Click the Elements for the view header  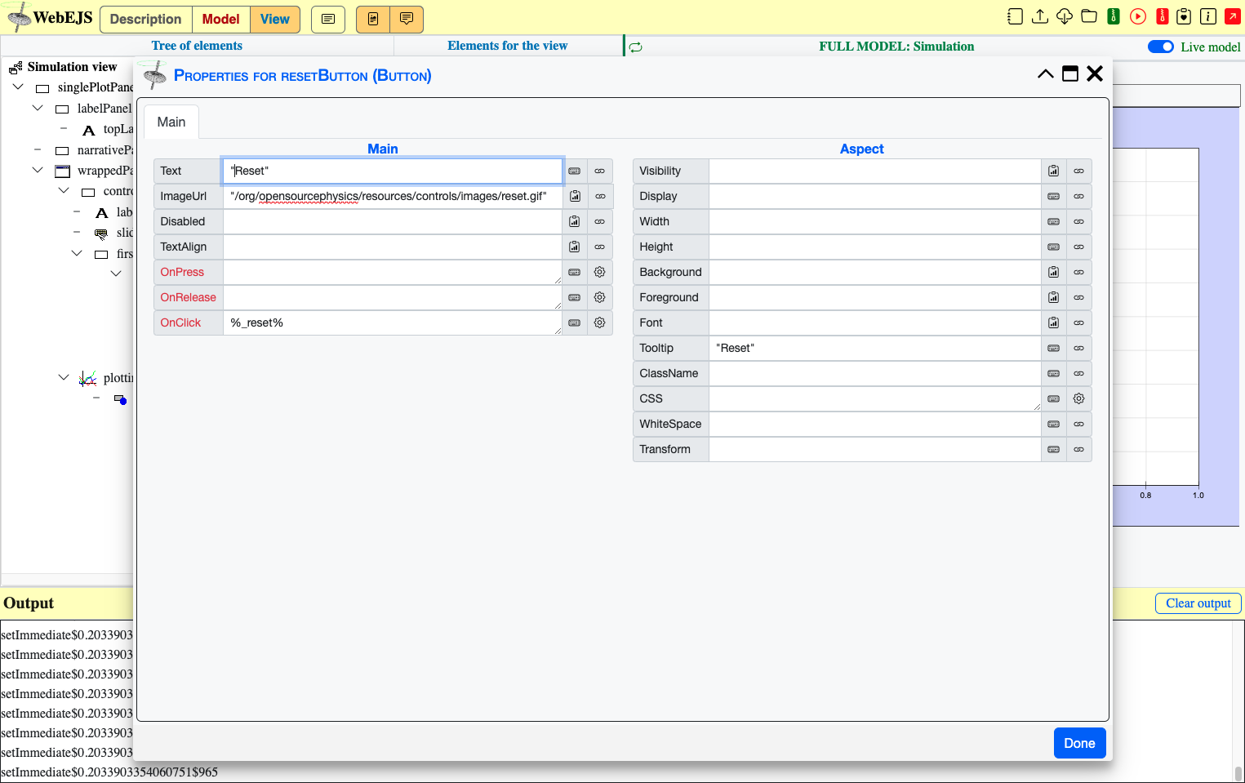508,46
